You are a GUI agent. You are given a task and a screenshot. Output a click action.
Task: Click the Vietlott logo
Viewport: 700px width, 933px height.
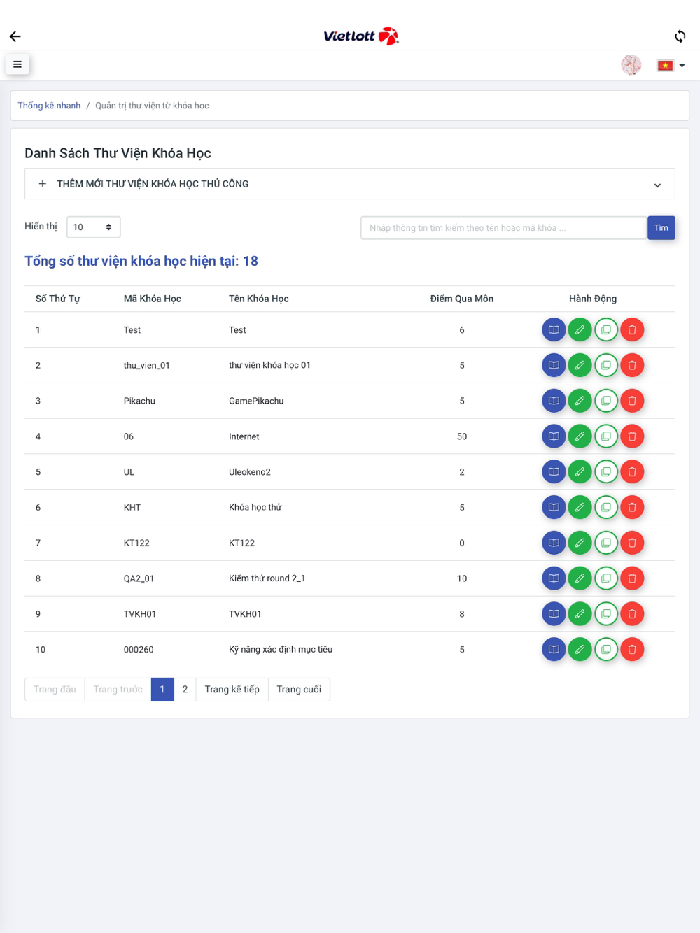pos(361,36)
